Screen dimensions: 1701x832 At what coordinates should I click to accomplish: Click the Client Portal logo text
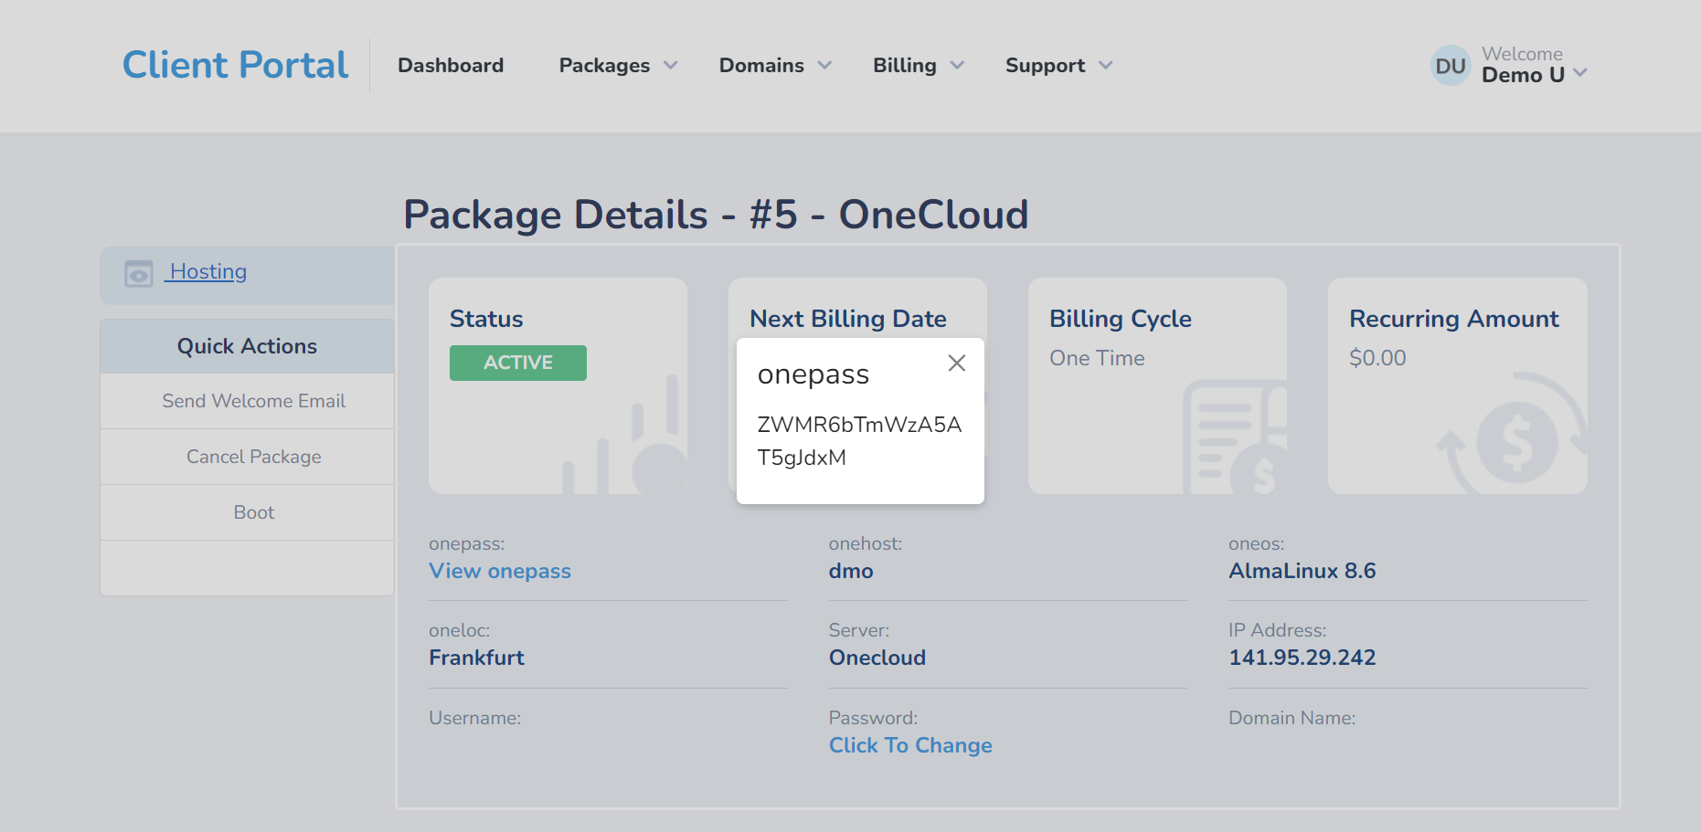(235, 65)
